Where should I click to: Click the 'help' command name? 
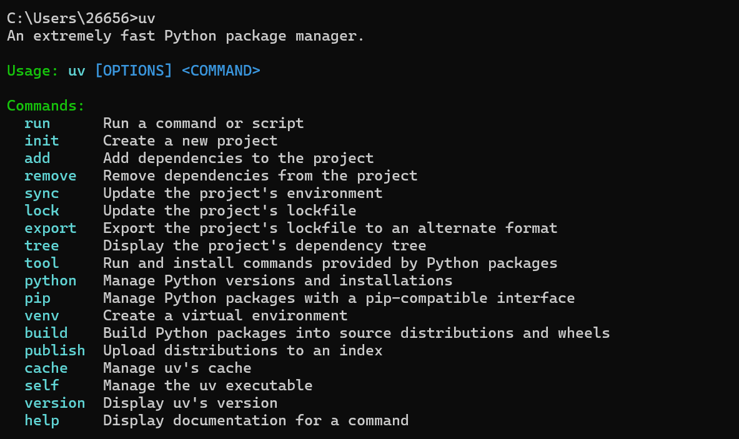[42, 420]
